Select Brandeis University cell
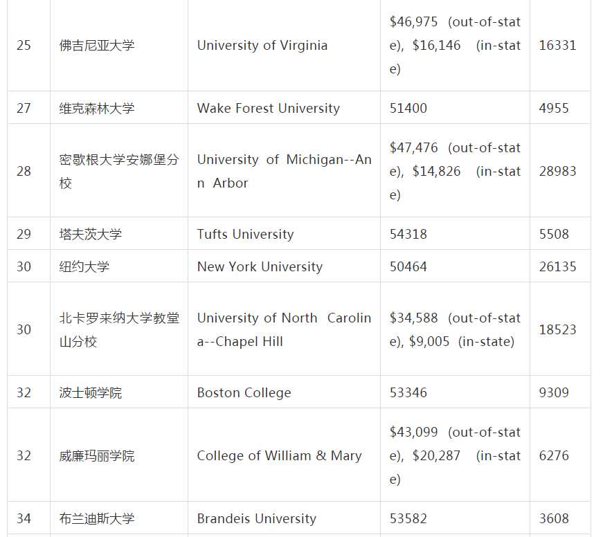 click(x=256, y=518)
